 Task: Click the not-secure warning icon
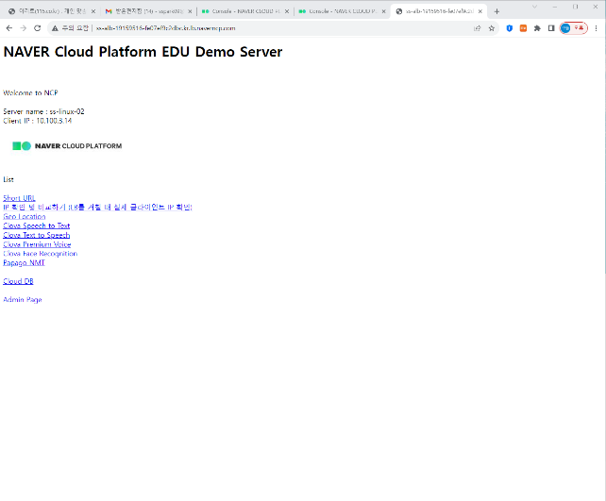[55, 28]
